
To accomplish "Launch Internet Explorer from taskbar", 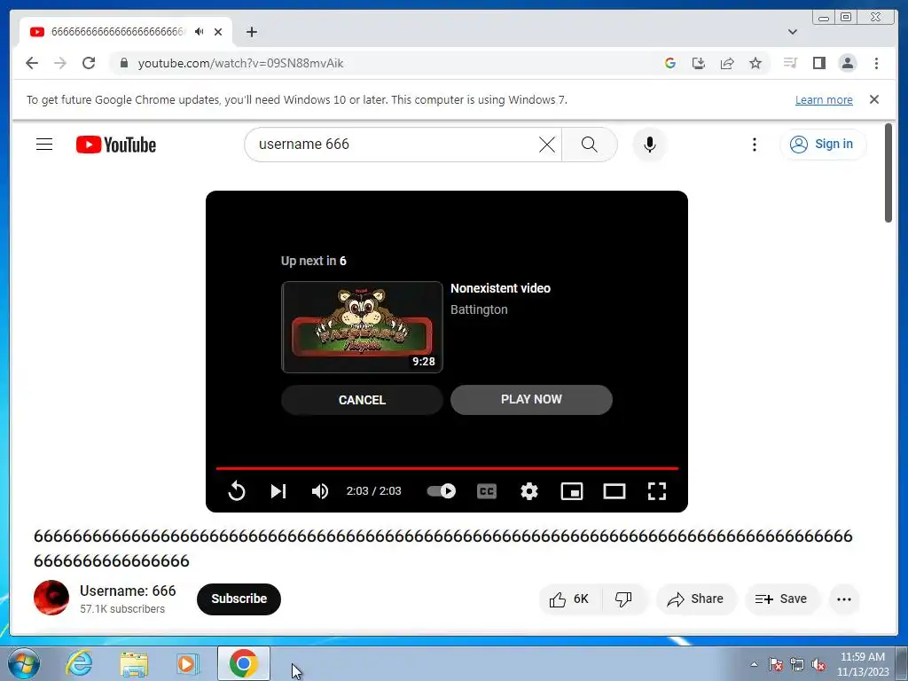I will pos(78,663).
